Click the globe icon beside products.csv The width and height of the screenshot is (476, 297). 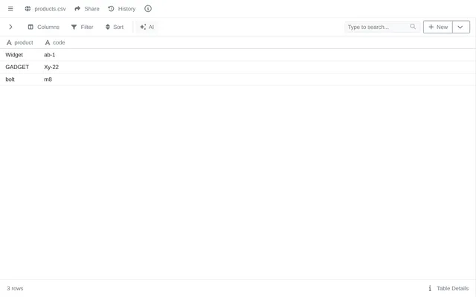28,9
